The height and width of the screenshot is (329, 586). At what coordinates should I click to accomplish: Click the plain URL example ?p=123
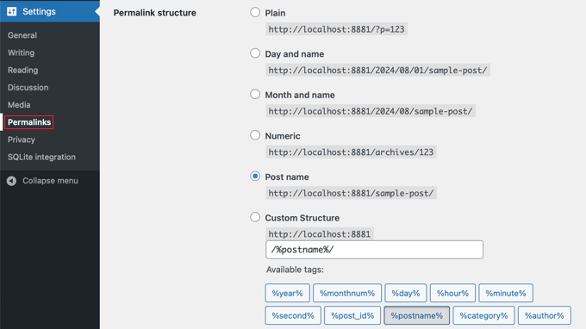(x=336, y=29)
